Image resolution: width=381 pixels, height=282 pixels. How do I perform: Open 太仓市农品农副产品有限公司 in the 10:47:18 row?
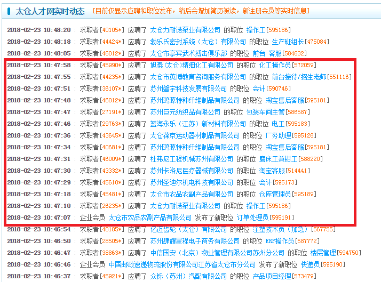tap(192, 194)
